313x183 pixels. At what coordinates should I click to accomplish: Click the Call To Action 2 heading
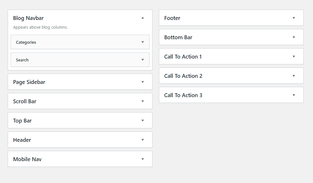tap(183, 76)
